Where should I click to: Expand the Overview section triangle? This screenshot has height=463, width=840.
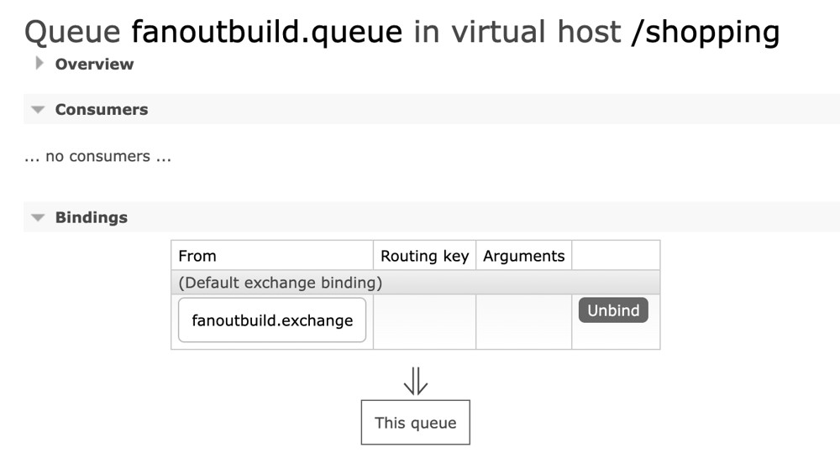[39, 63]
